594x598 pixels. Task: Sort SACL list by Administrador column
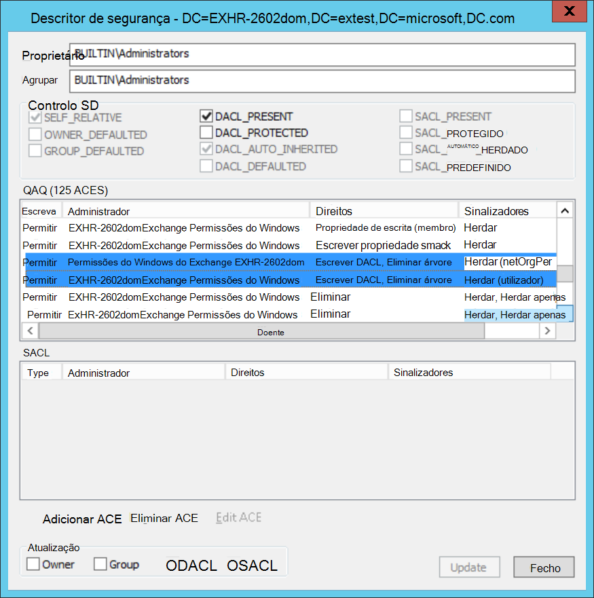143,372
